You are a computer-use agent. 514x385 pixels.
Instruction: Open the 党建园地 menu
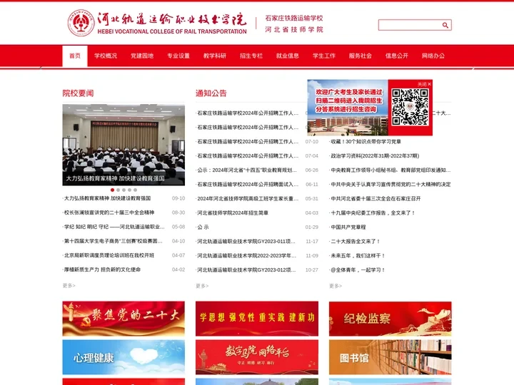[x=142, y=56]
